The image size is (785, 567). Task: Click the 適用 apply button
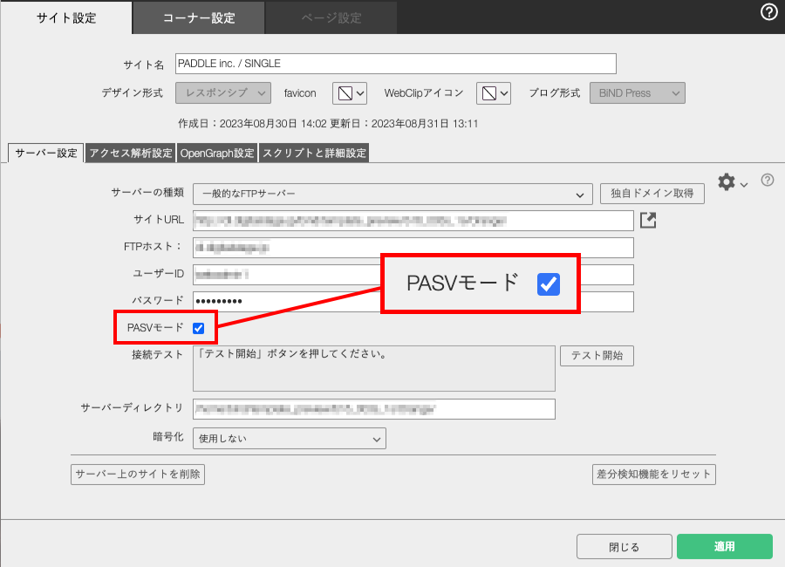pyautogui.click(x=724, y=547)
